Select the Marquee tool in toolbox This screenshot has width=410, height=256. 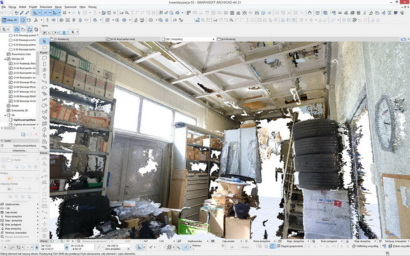pyautogui.click(x=44, y=47)
